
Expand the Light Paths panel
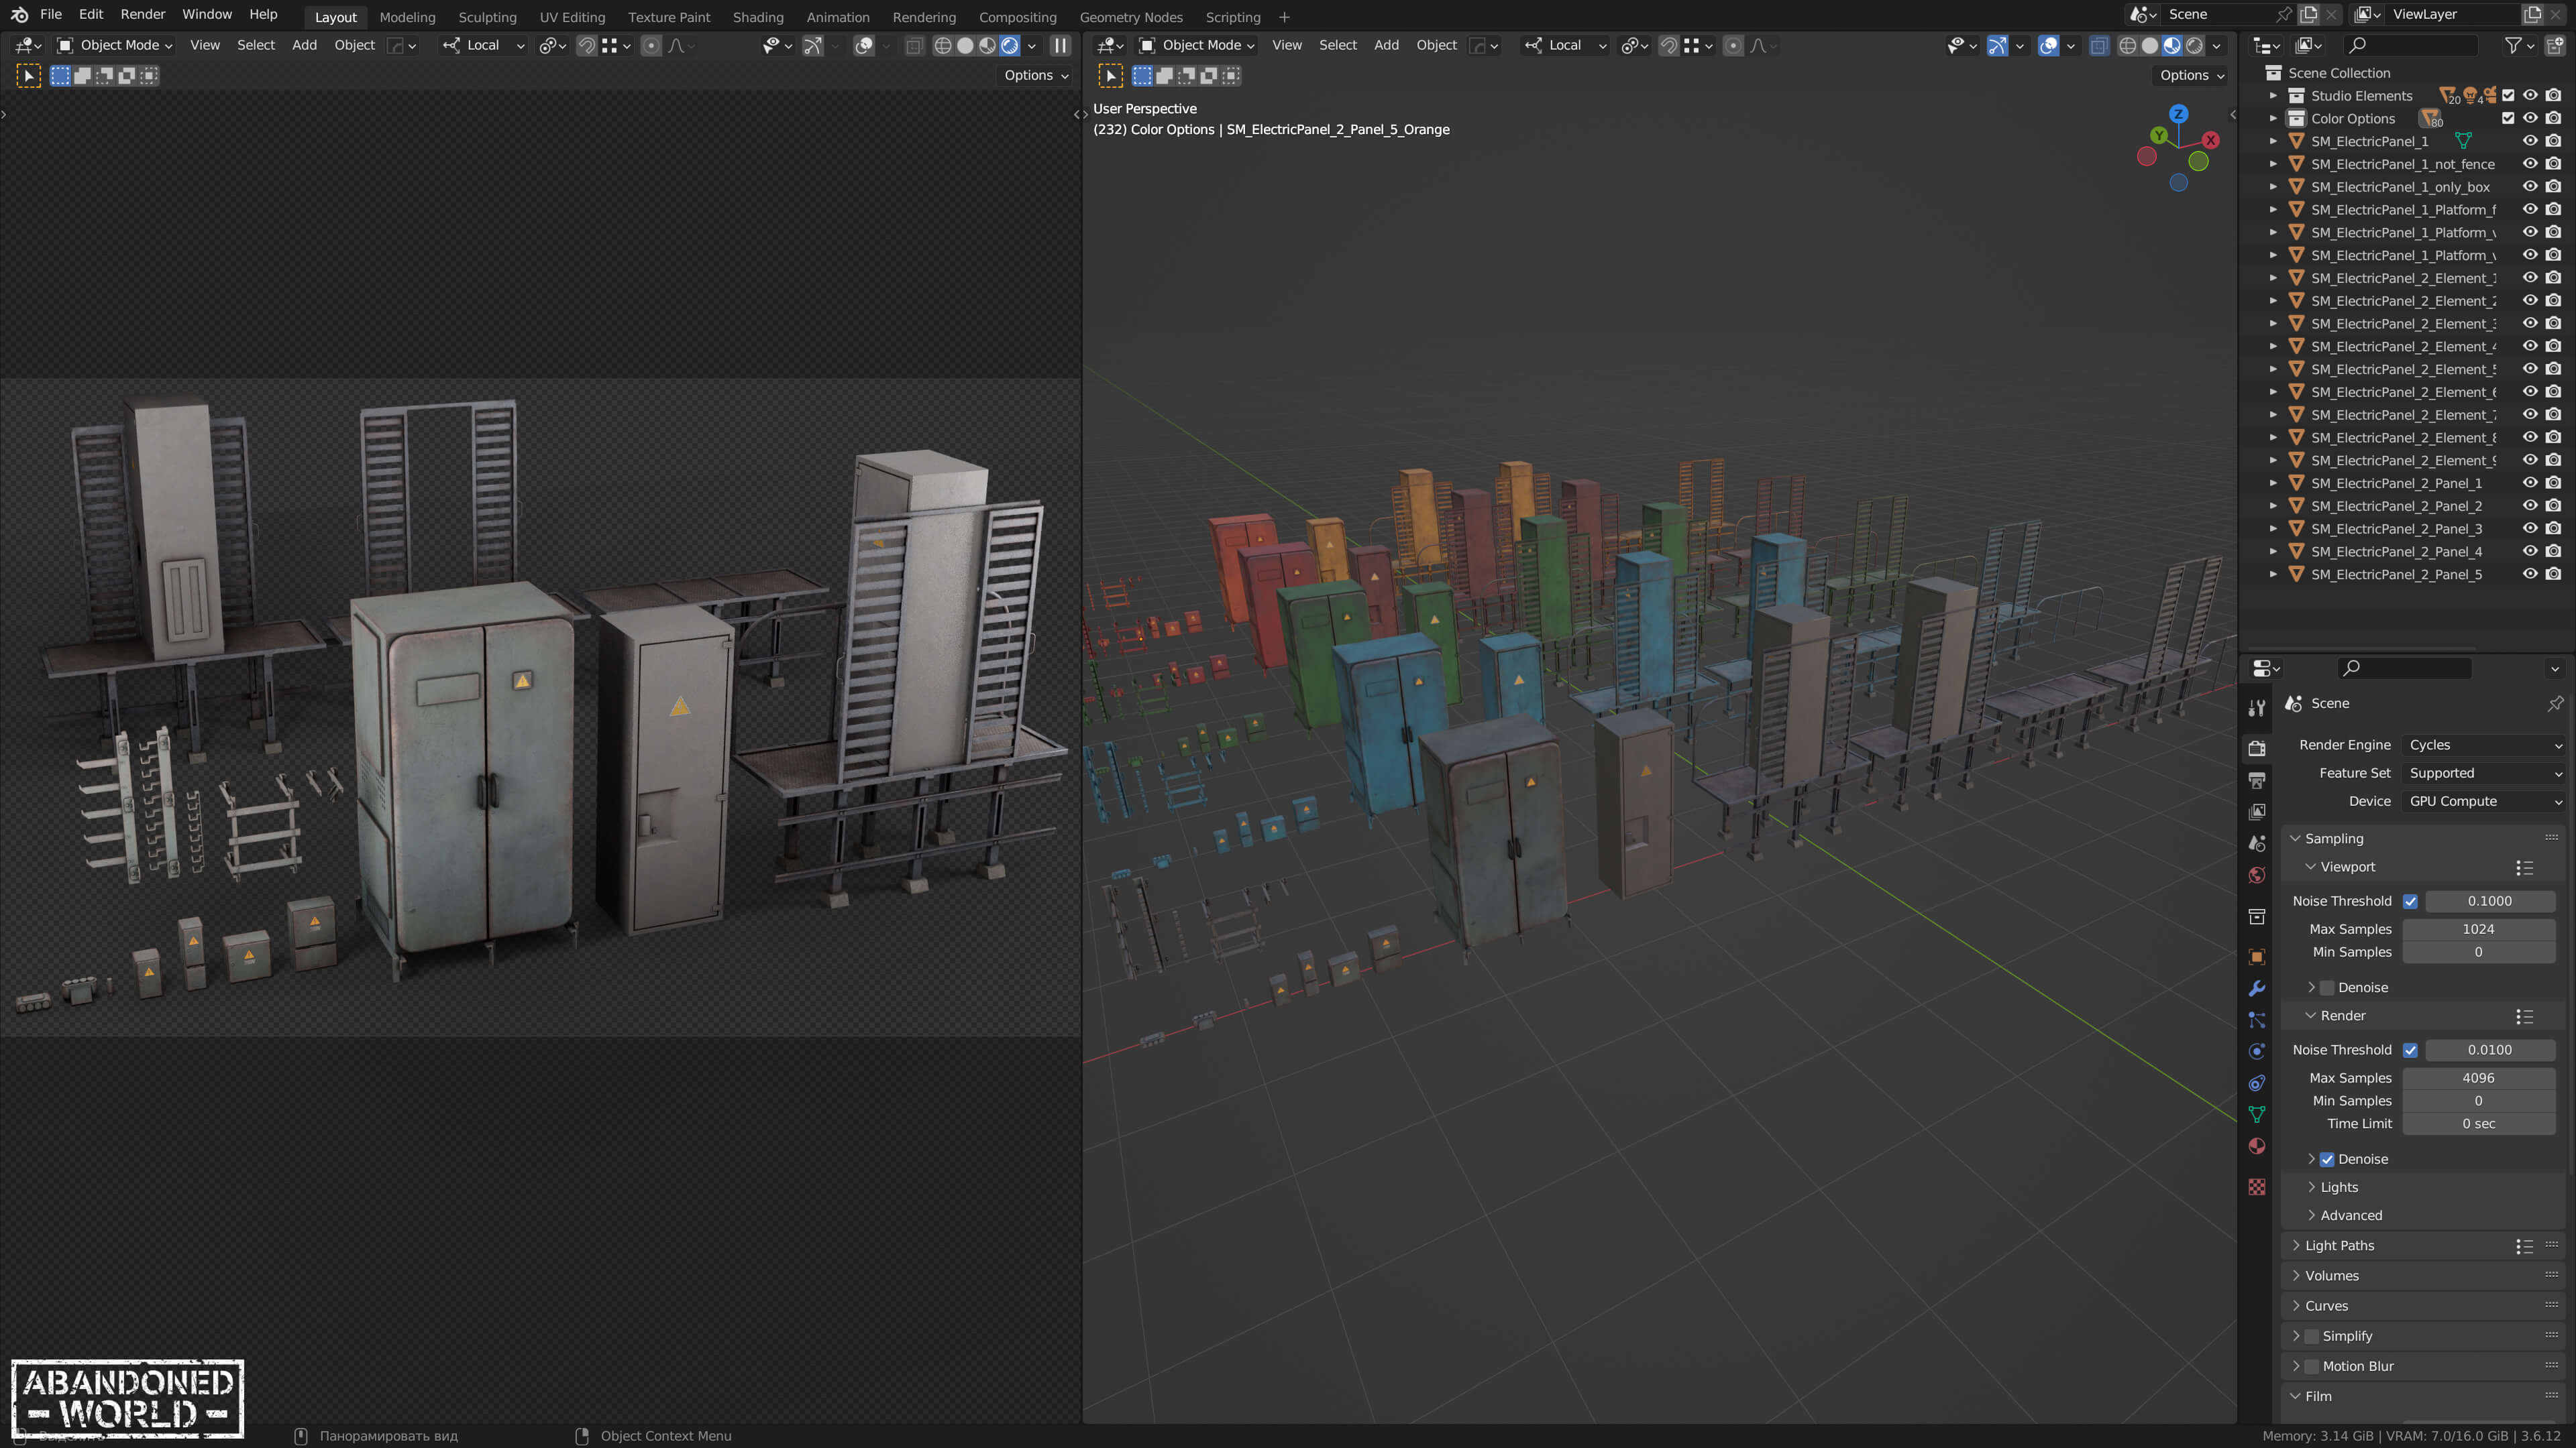(2339, 1245)
